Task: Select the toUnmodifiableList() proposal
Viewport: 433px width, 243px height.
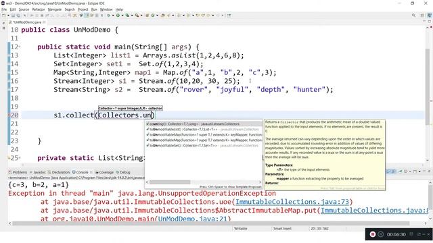Action: tap(204, 129)
